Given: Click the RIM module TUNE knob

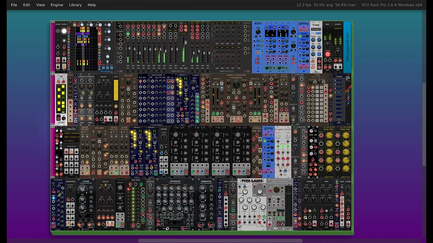Looking at the screenshot, I should (323, 189).
